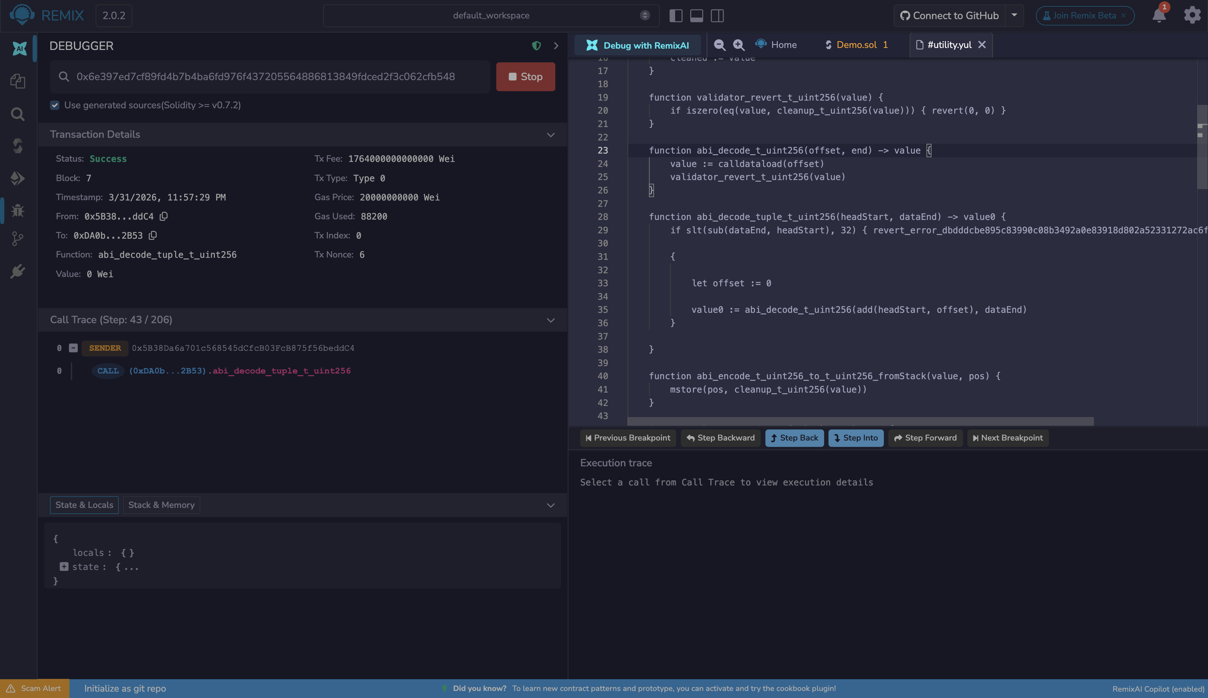Select the State & Locals tab

click(84, 505)
